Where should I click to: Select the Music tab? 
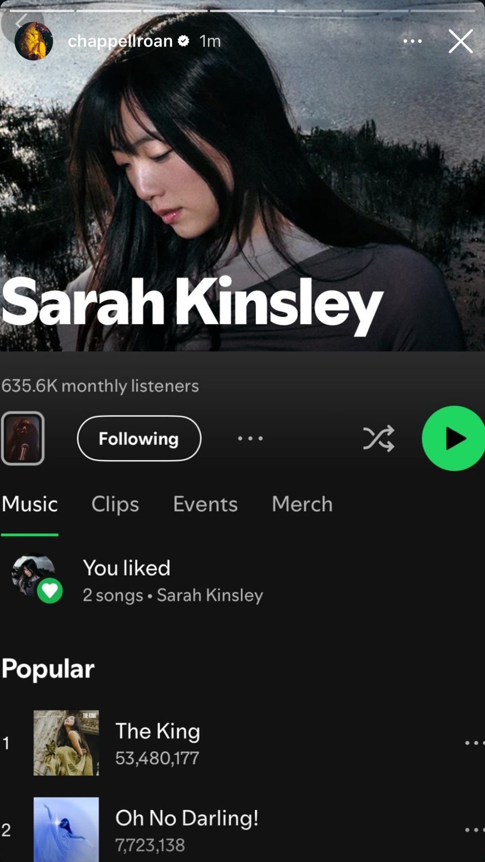pyautogui.click(x=30, y=504)
